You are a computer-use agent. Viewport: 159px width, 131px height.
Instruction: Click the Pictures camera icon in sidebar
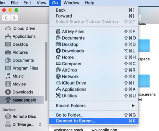8,52
